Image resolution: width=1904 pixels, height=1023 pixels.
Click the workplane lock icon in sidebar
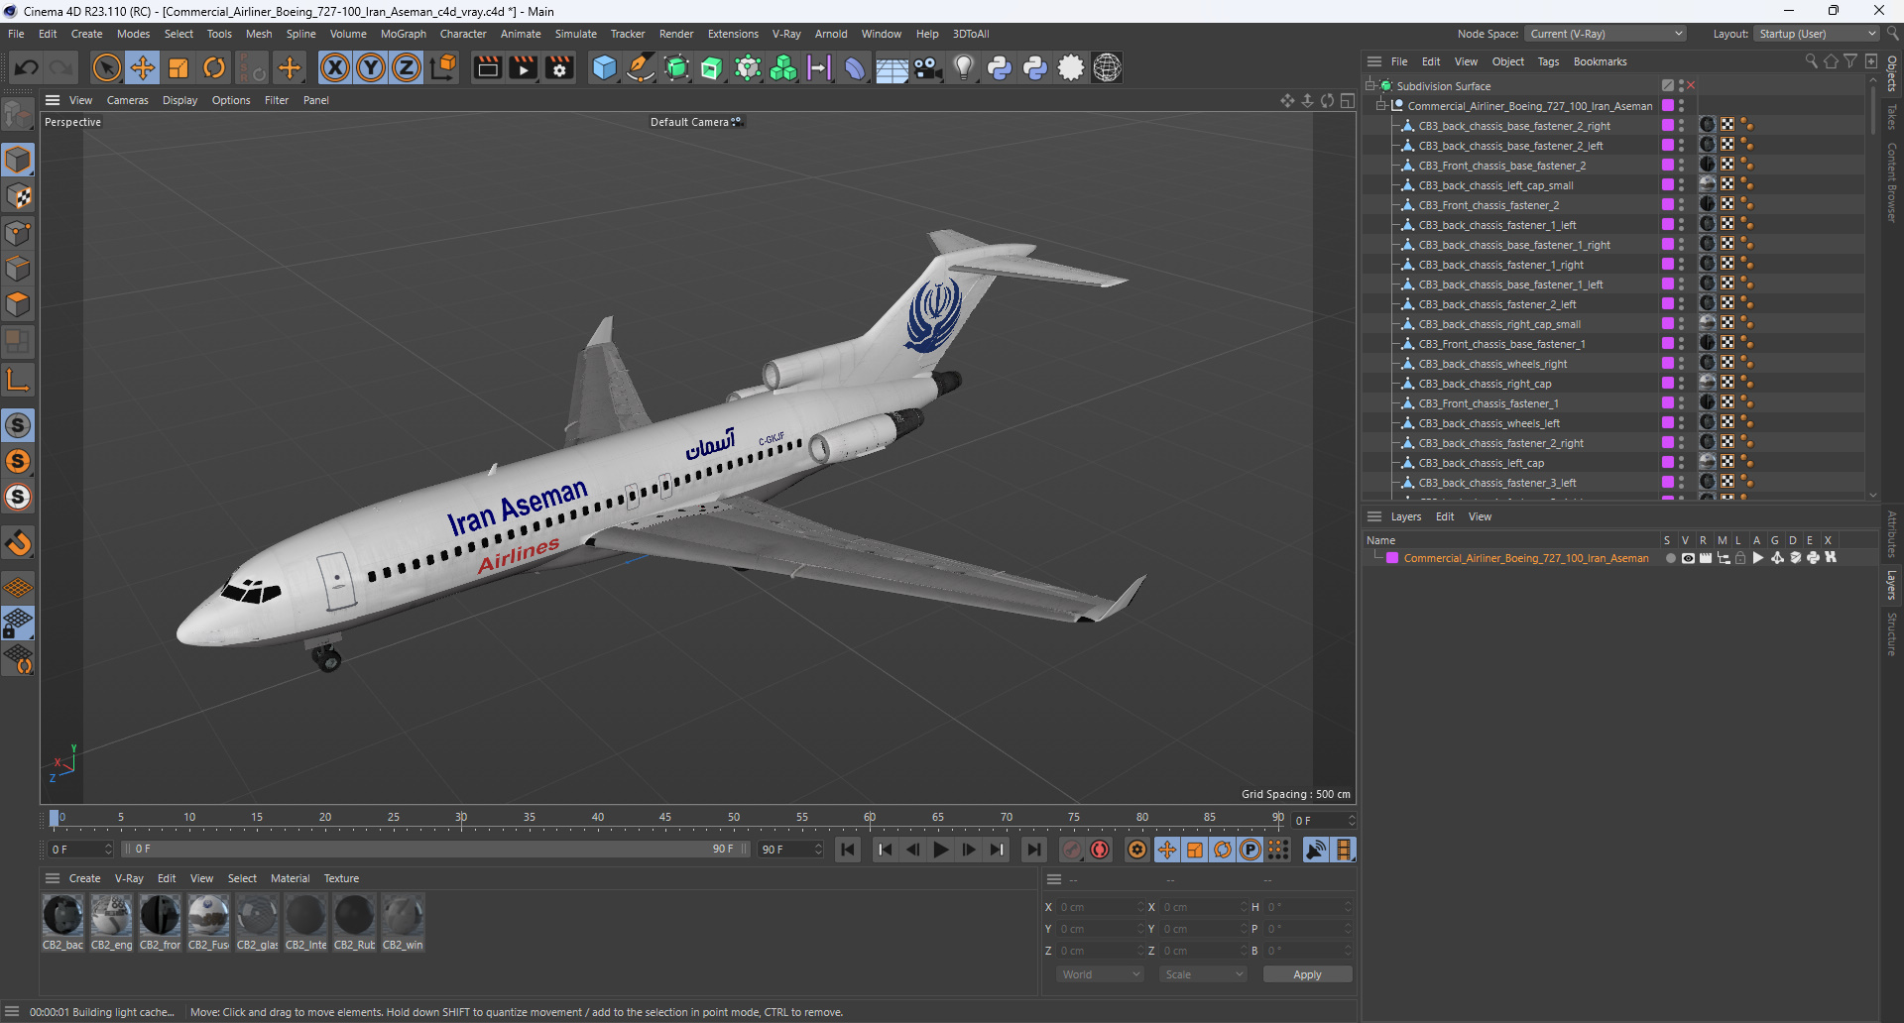18,624
